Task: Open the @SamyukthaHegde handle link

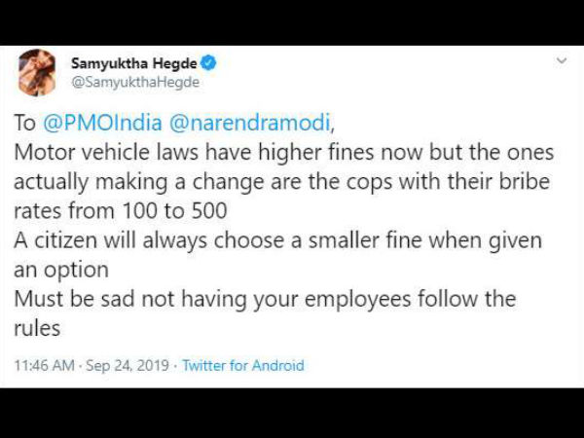Action: pyautogui.click(x=135, y=82)
